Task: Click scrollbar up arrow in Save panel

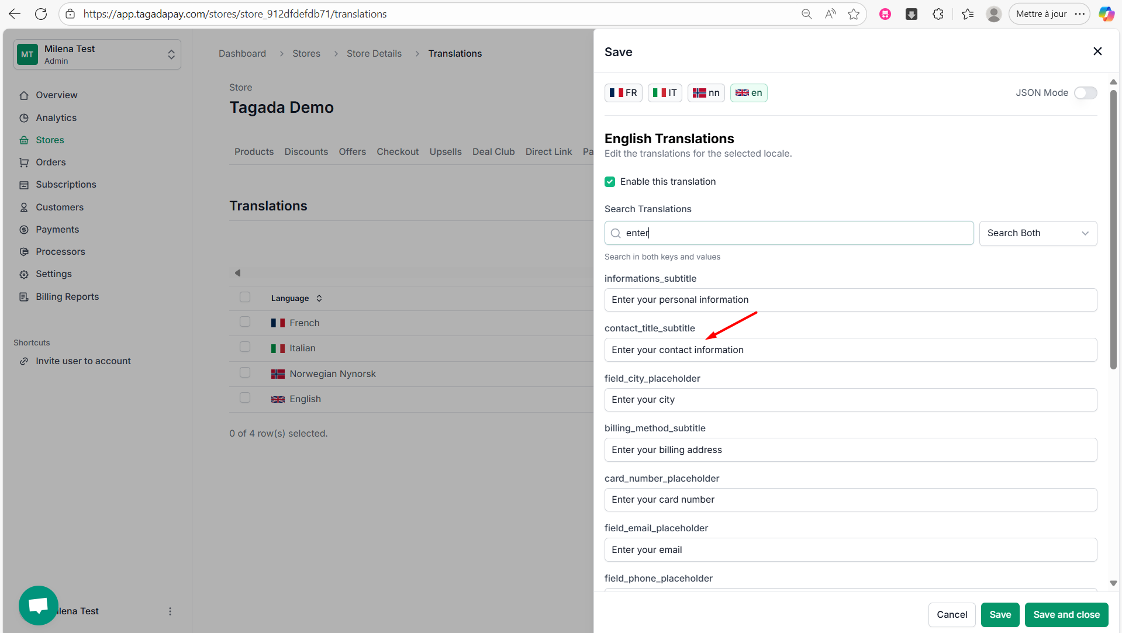Action: 1113,82
